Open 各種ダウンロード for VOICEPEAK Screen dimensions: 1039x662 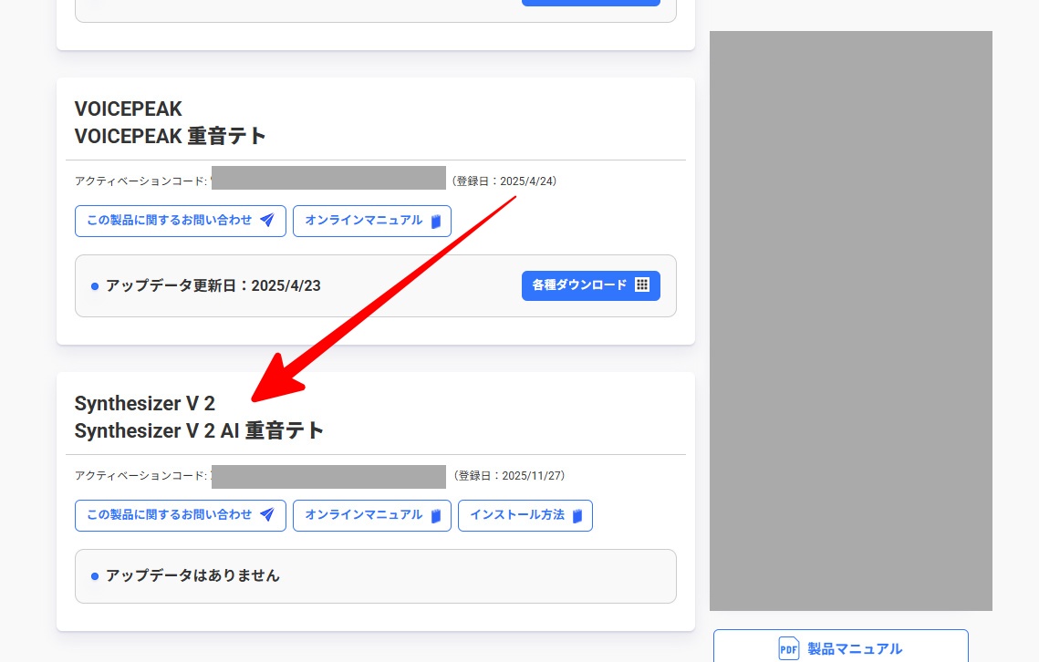(x=580, y=284)
